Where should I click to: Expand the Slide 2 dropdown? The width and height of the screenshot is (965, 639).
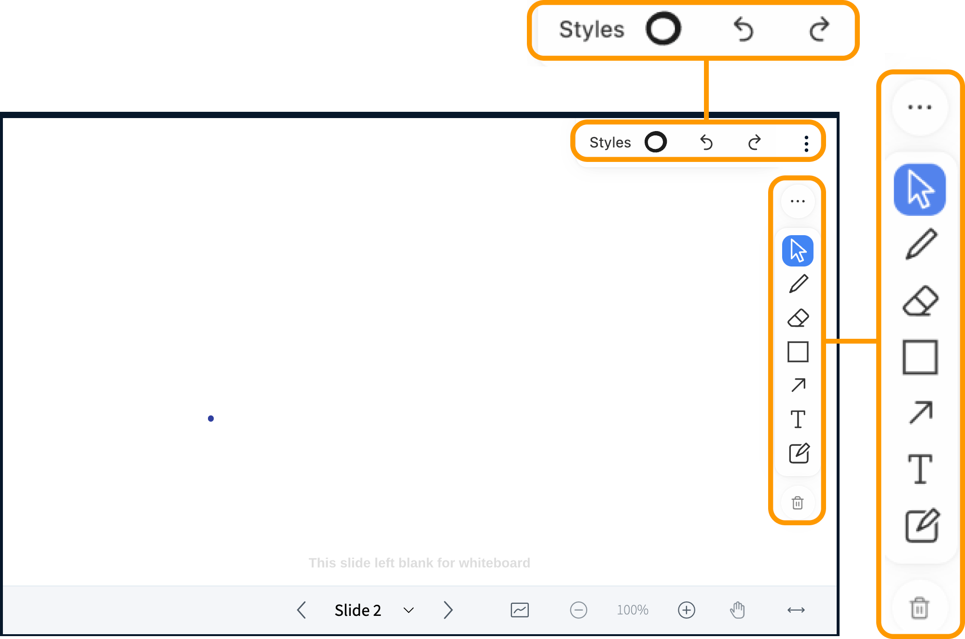pyautogui.click(x=408, y=610)
